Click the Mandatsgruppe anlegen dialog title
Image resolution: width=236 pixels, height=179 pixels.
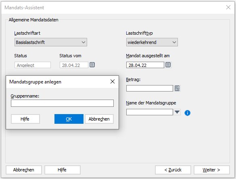(x=35, y=82)
